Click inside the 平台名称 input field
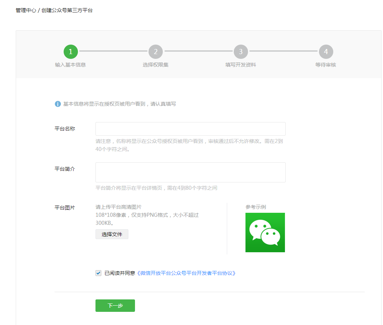This screenshot has width=383, height=325. (x=190, y=129)
